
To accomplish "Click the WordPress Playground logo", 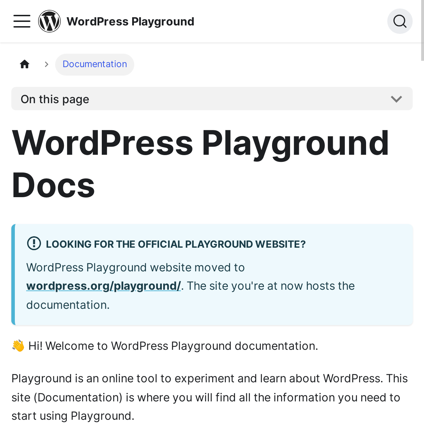I will click(x=49, y=21).
